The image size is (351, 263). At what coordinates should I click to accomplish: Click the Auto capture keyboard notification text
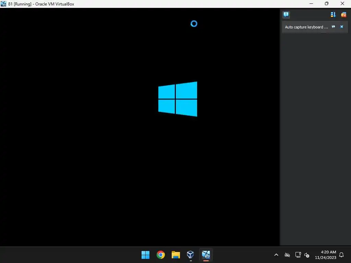tap(306, 27)
